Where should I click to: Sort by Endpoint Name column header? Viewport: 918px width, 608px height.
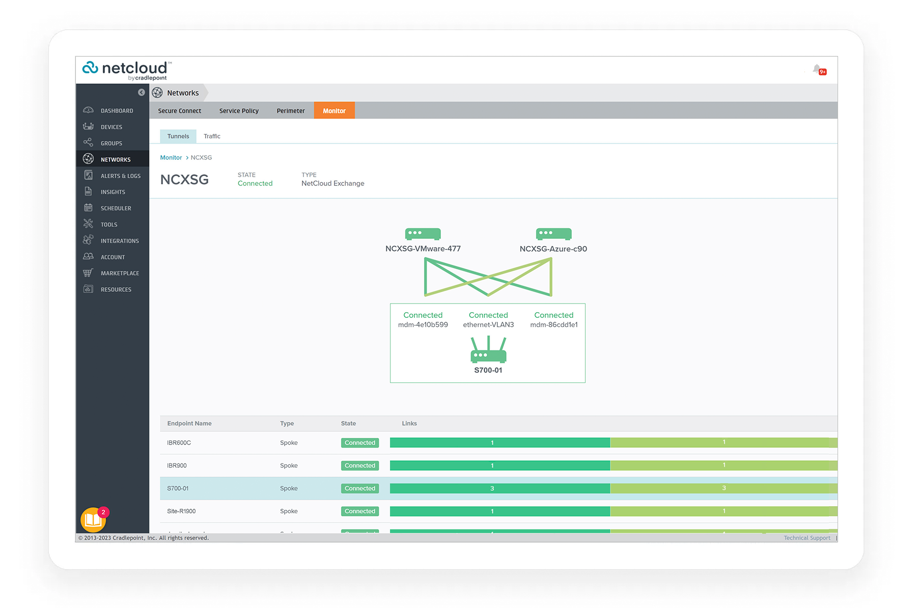pos(189,423)
